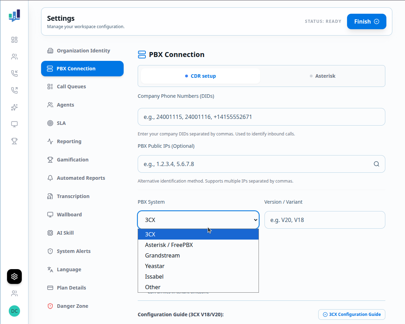Open Agents settings section

83,105
